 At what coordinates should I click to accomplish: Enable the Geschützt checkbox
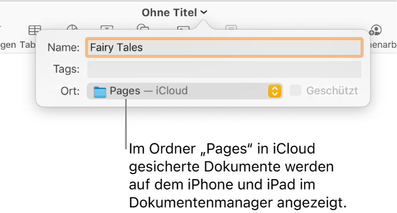pos(295,90)
